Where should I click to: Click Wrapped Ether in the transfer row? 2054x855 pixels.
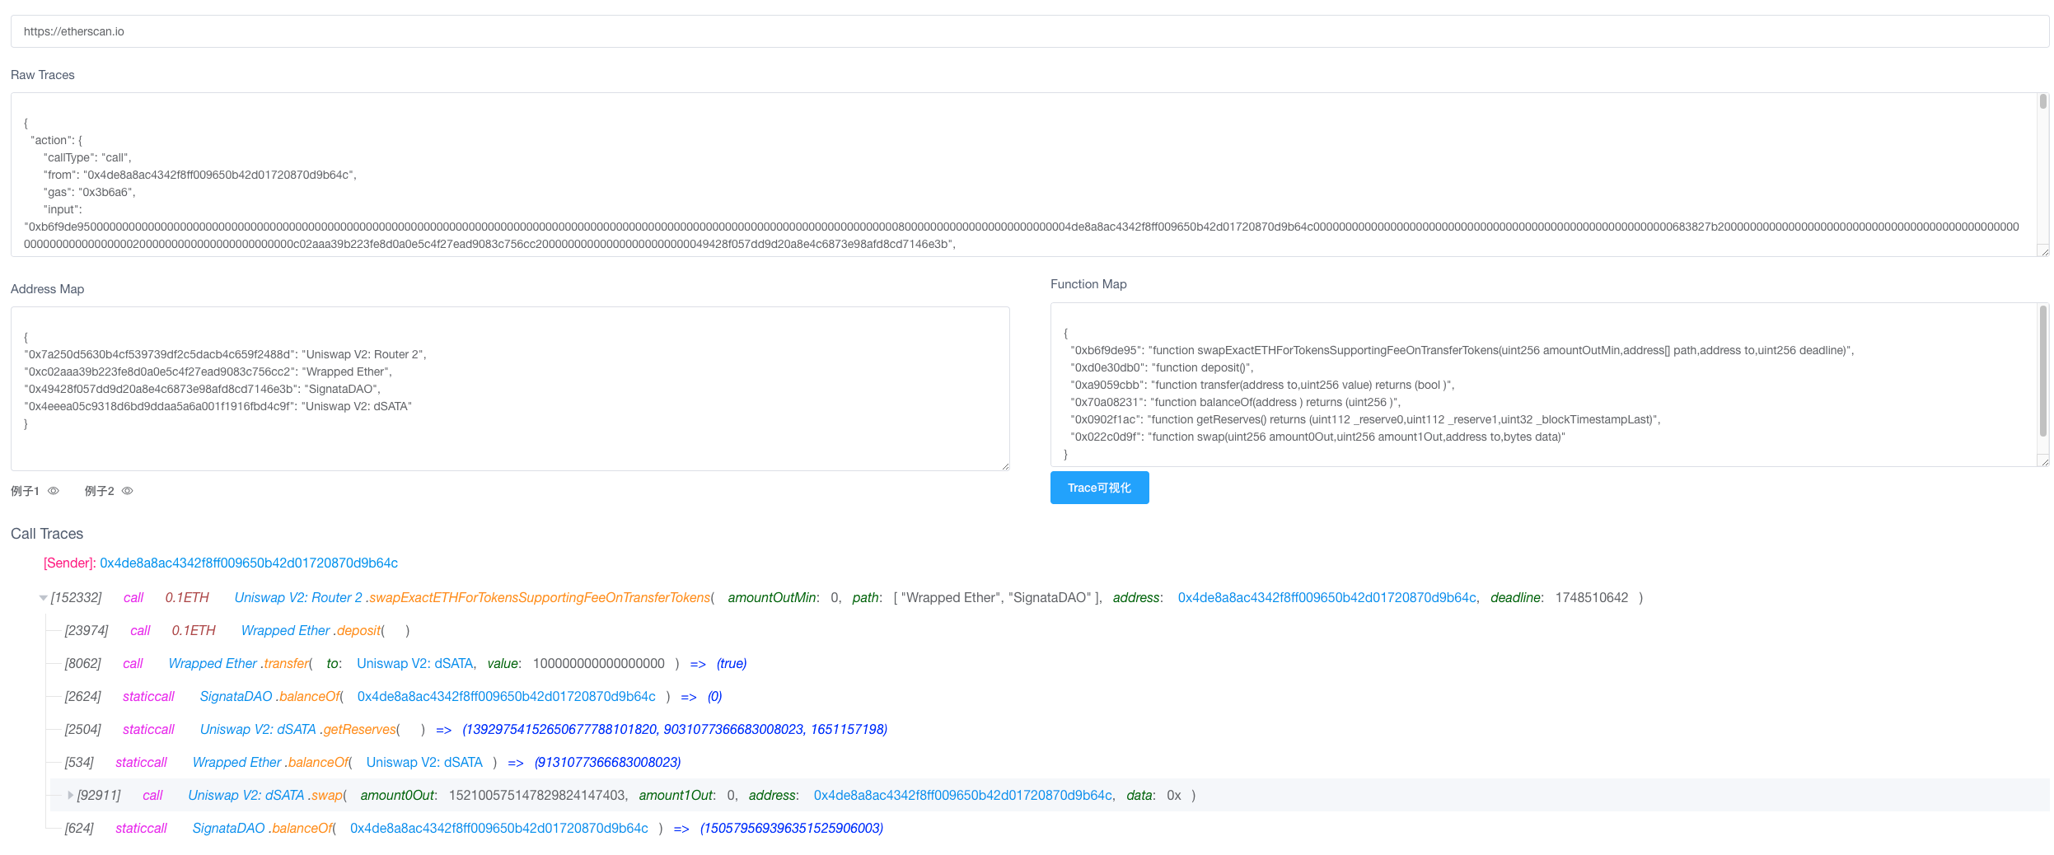tap(213, 664)
